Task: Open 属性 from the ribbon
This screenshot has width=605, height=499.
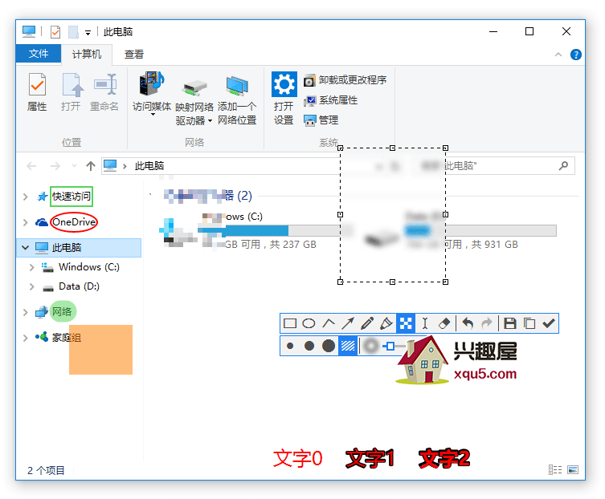Action: (37, 92)
